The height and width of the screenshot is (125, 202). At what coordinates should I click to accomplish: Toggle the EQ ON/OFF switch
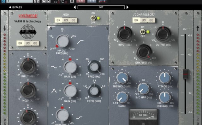93,18
